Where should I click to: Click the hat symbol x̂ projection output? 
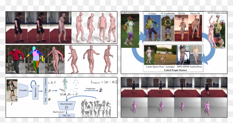coord(101,90)
